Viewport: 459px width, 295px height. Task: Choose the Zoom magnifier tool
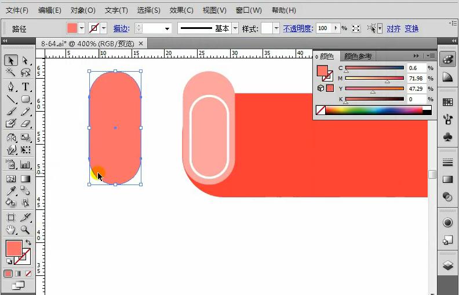tap(25, 230)
